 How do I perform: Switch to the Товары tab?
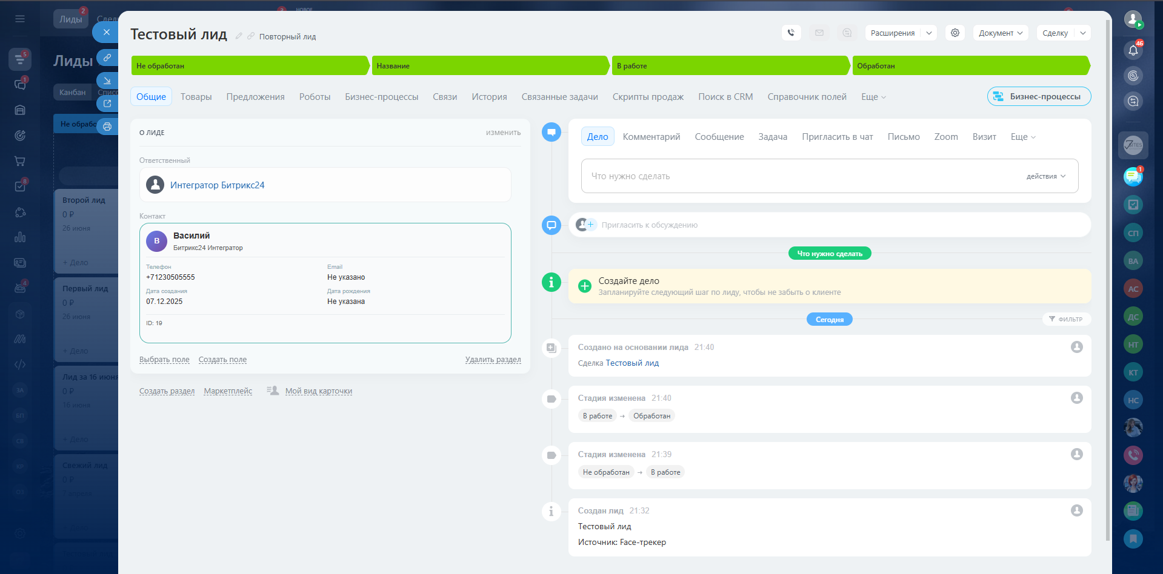coord(196,97)
